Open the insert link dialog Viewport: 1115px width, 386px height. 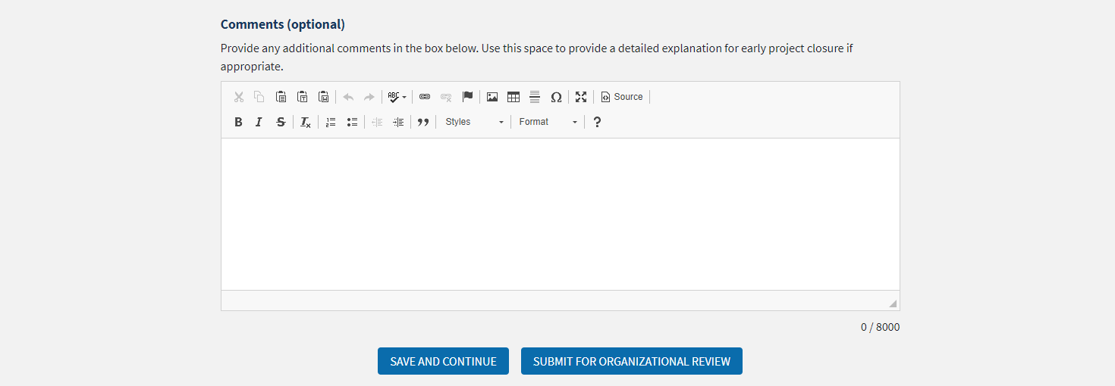pos(425,97)
